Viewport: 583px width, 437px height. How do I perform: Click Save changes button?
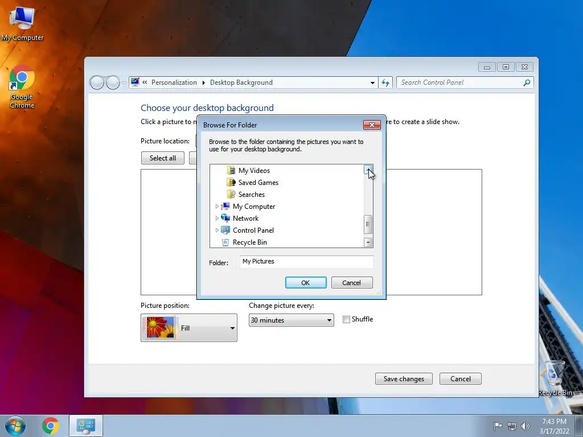pos(404,378)
